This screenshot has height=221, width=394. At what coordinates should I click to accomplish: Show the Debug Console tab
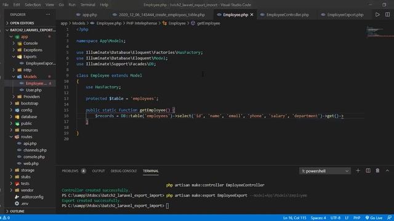(x=124, y=171)
